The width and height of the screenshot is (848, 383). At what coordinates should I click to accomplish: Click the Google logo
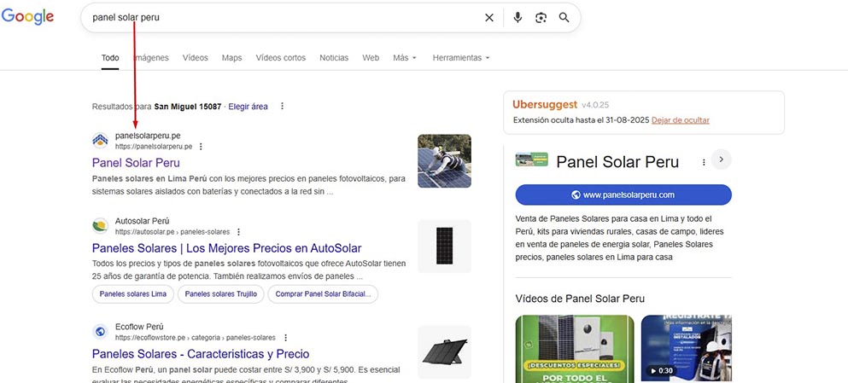point(27,17)
